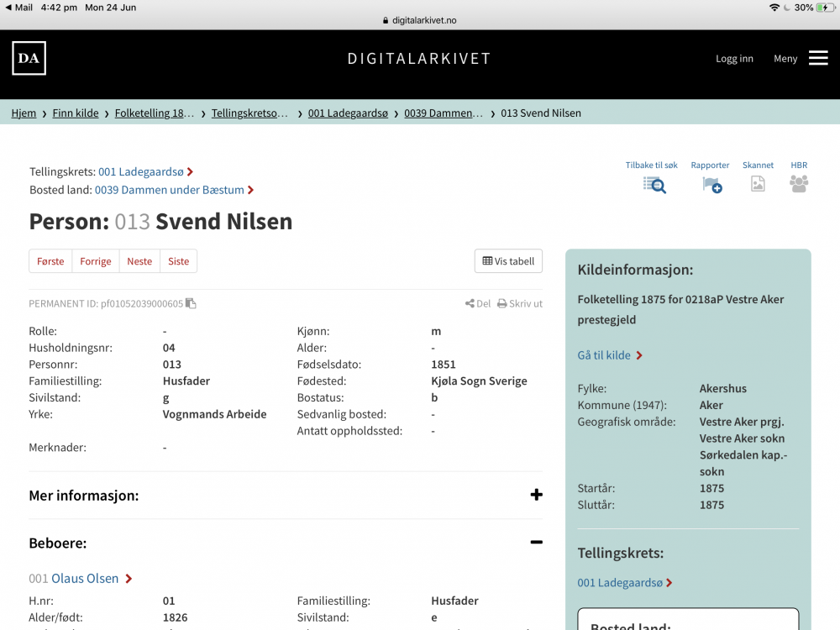840x630 pixels.
Task: Expand the Mer informasjon section
Action: tap(536, 495)
